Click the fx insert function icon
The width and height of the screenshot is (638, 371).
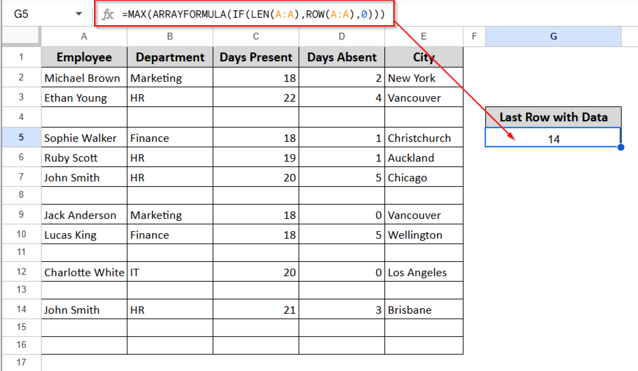click(x=107, y=14)
